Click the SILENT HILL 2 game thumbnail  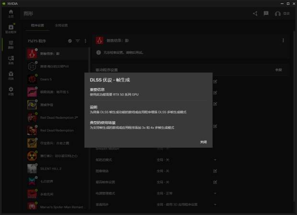tap(32, 169)
